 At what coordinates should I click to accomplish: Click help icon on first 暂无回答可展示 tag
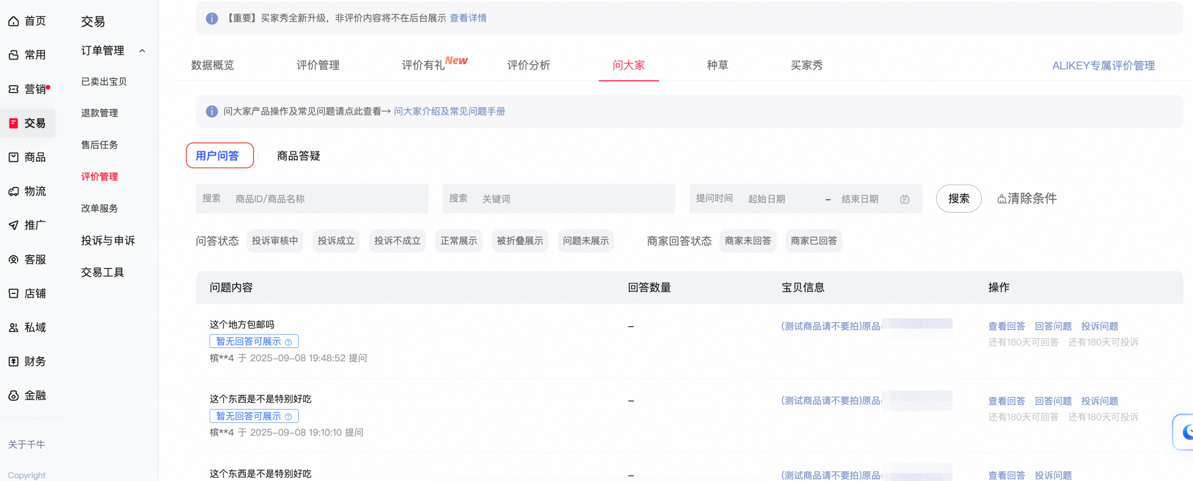[288, 342]
